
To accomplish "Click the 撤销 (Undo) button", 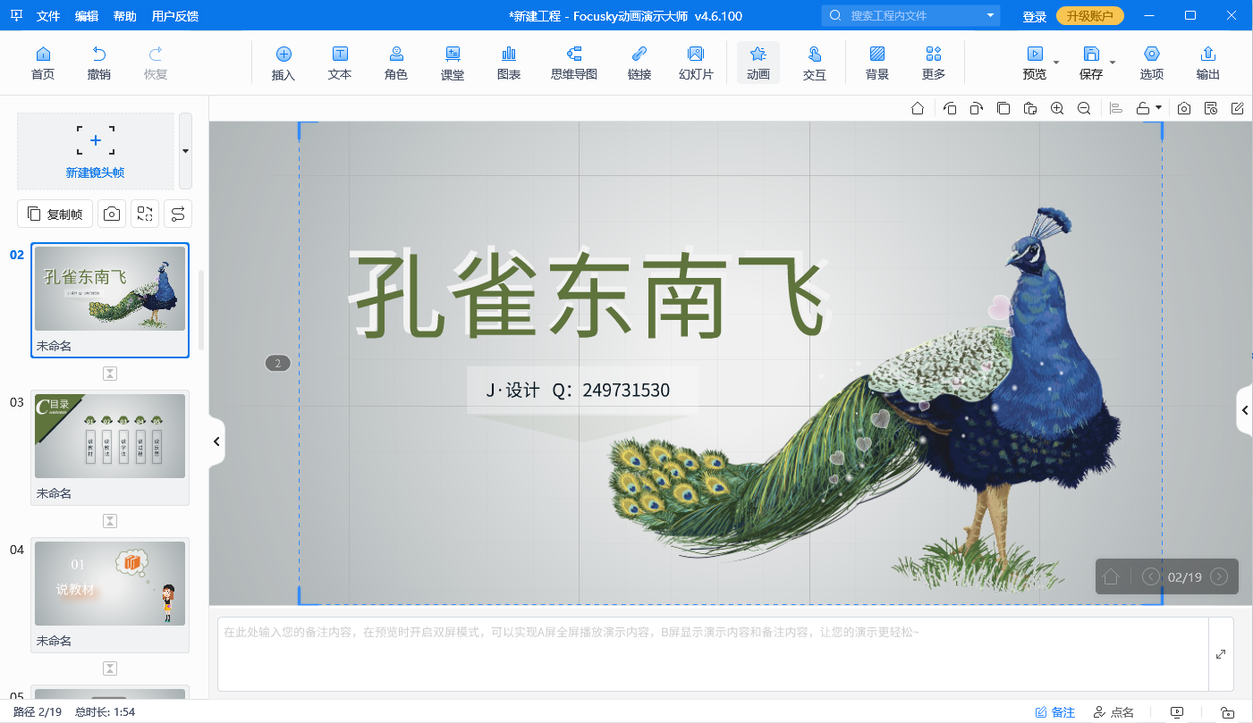I will pos(99,63).
